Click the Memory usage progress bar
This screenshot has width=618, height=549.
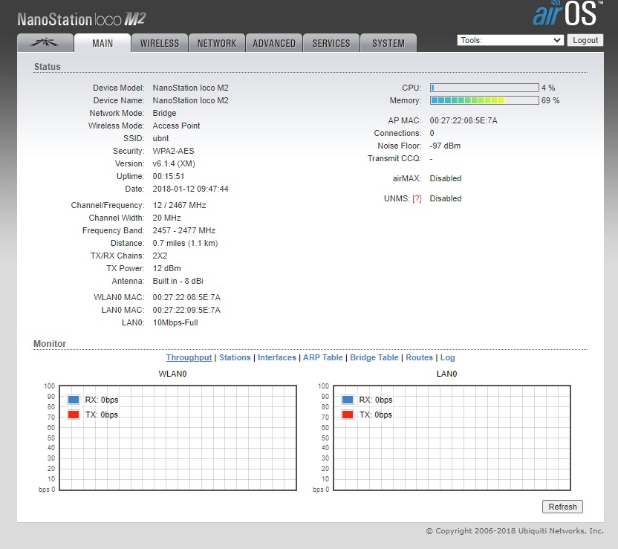click(484, 100)
